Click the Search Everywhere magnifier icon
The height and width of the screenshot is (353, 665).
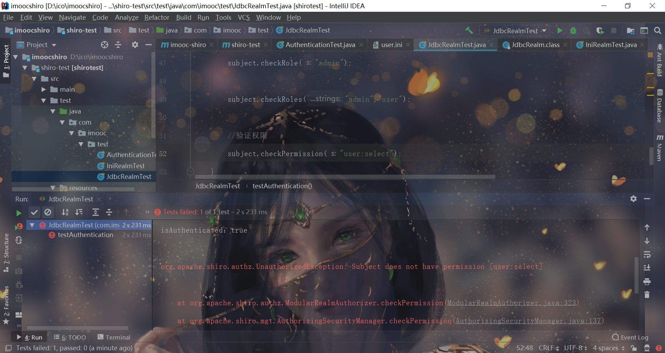pos(657,30)
